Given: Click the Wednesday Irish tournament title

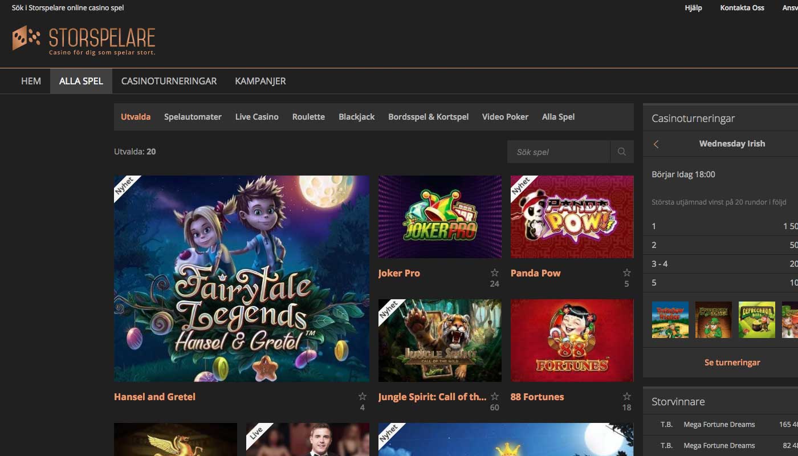Looking at the screenshot, I should tap(732, 144).
